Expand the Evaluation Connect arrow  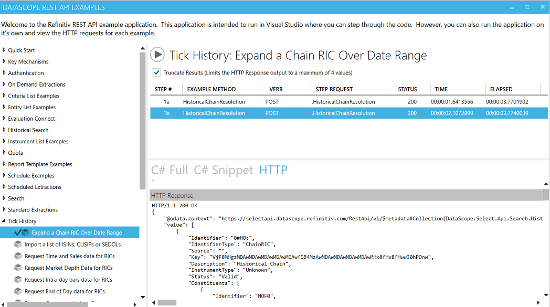[4, 118]
